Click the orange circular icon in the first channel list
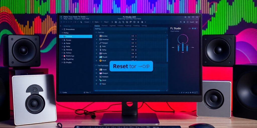Viewport: 257px width, 128px height. (100, 60)
